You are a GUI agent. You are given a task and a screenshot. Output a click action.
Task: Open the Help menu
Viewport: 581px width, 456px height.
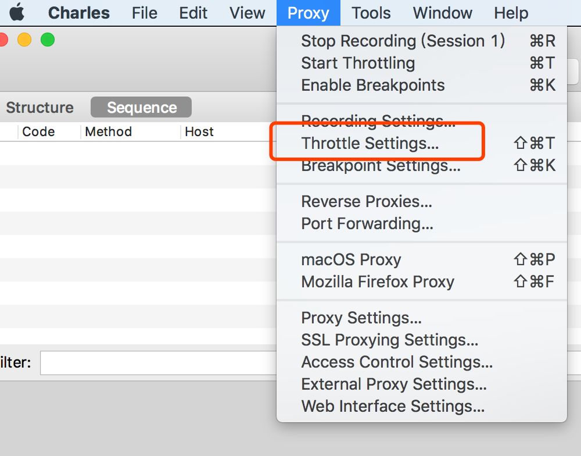(511, 13)
